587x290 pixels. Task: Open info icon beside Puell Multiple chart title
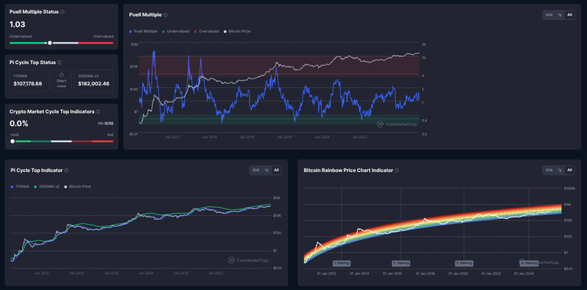point(165,15)
